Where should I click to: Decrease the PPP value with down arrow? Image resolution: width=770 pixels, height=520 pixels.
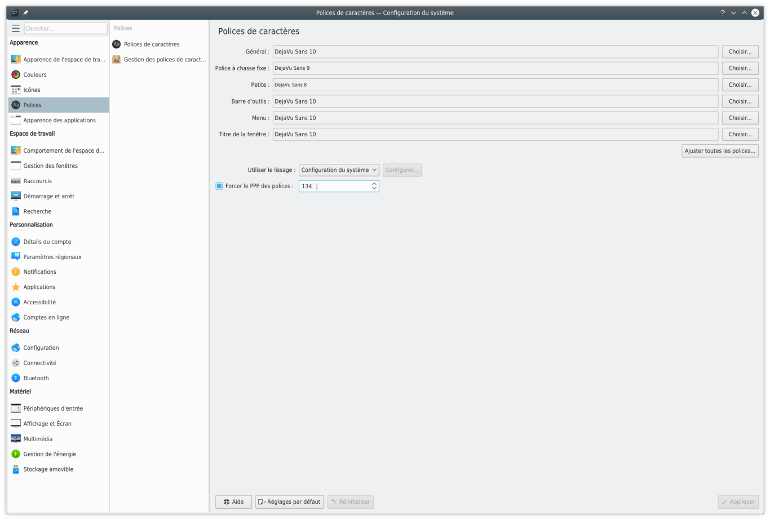(374, 188)
